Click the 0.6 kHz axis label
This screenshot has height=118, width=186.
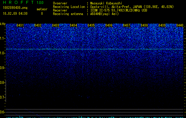(x=2, y=112)
